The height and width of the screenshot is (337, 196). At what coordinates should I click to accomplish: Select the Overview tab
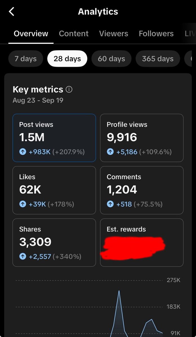[x=31, y=34]
